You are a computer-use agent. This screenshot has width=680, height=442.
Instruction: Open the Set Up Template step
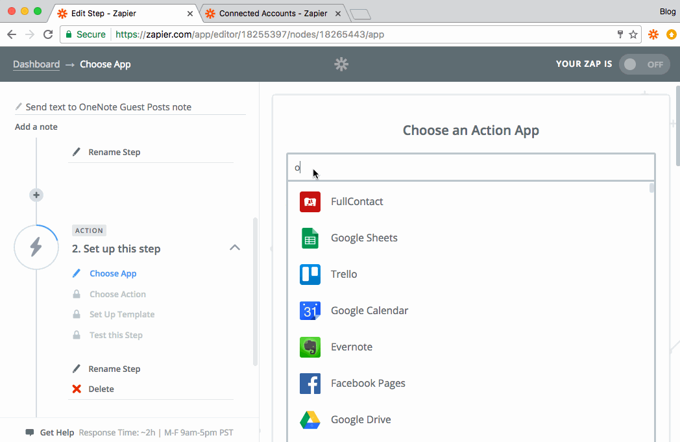[122, 314]
